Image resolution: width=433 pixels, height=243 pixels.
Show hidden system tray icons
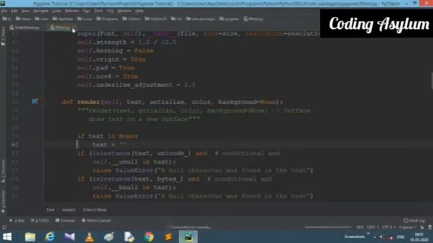coord(374,237)
